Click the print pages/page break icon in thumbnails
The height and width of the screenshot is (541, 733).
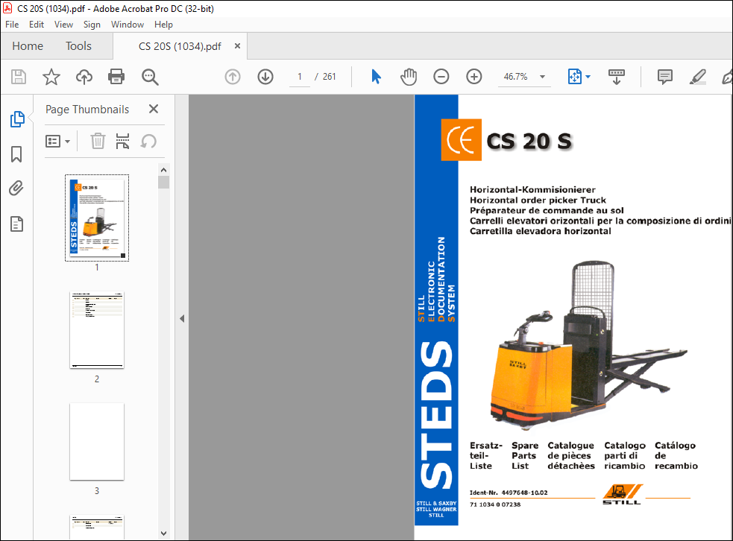(122, 141)
